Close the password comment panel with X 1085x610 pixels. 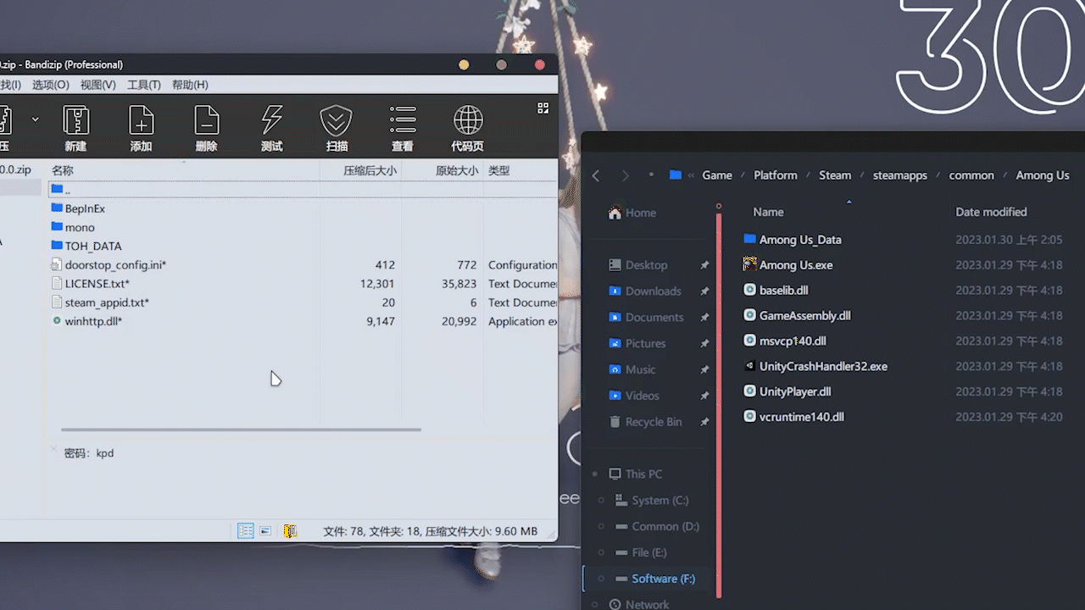[53, 449]
